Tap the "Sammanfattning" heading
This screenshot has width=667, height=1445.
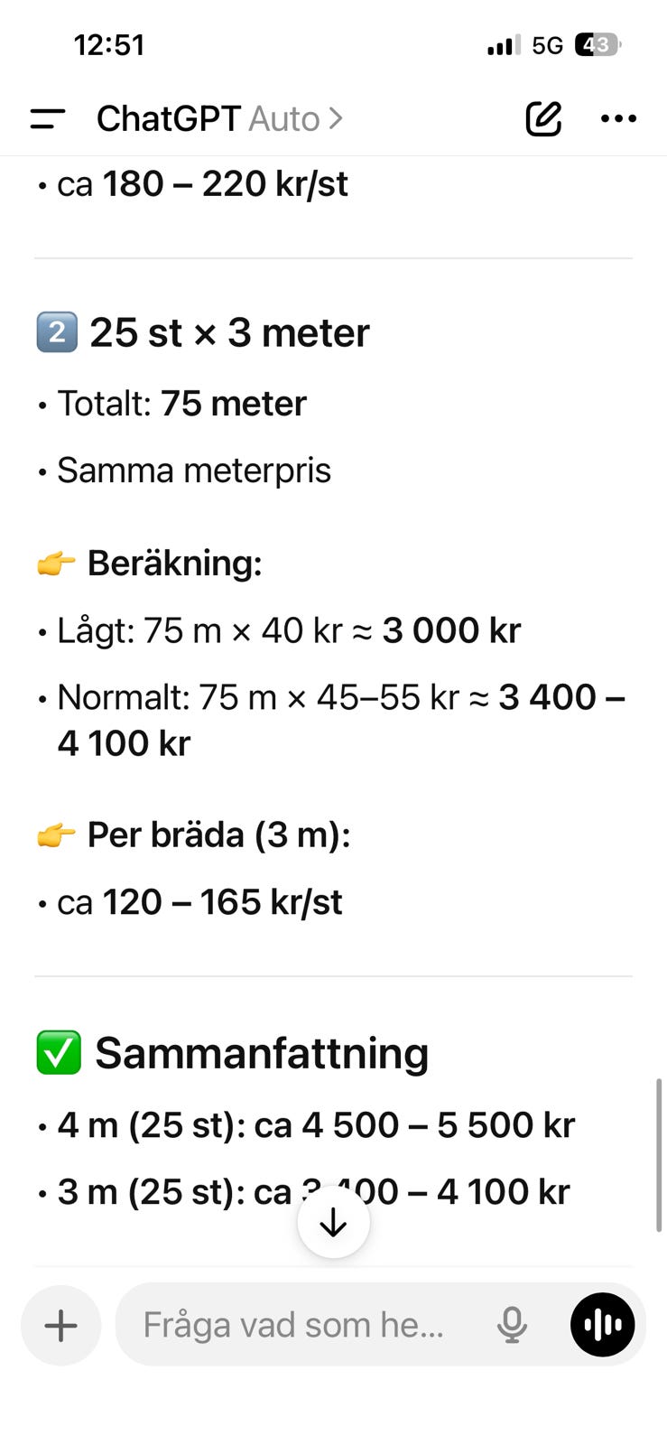coord(261,1053)
